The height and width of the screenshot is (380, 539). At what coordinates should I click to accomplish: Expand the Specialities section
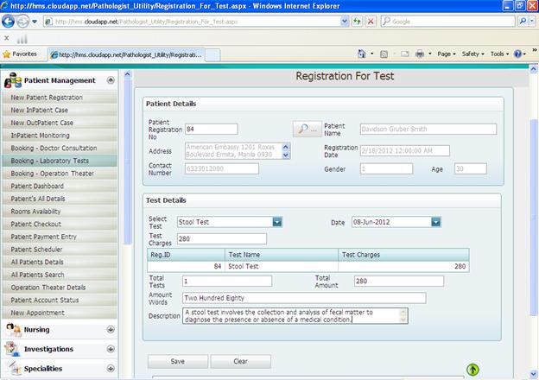pos(111,369)
